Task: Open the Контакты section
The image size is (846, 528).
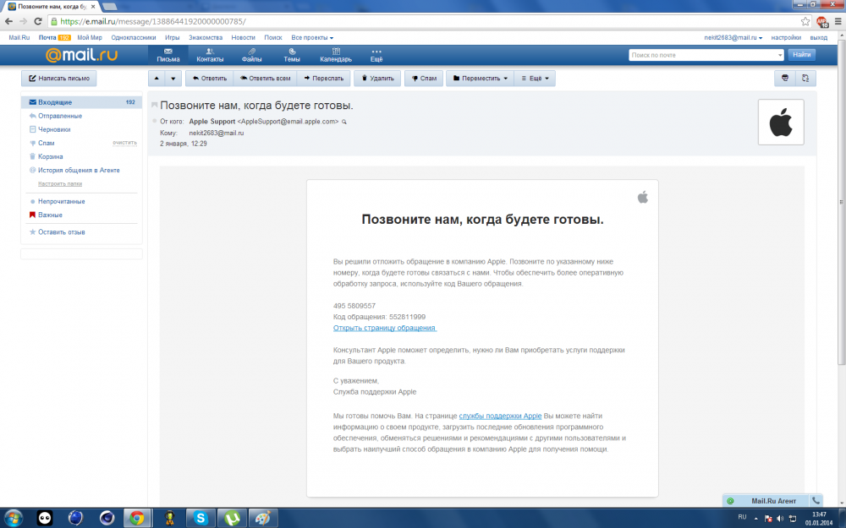Action: click(x=210, y=55)
